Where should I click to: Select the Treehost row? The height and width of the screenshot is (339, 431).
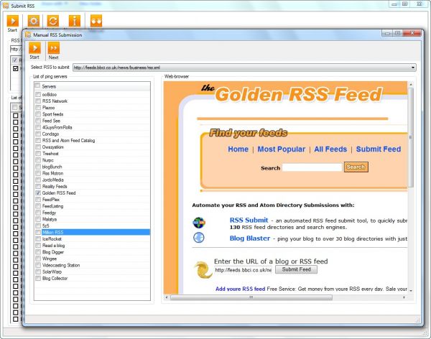coord(93,154)
